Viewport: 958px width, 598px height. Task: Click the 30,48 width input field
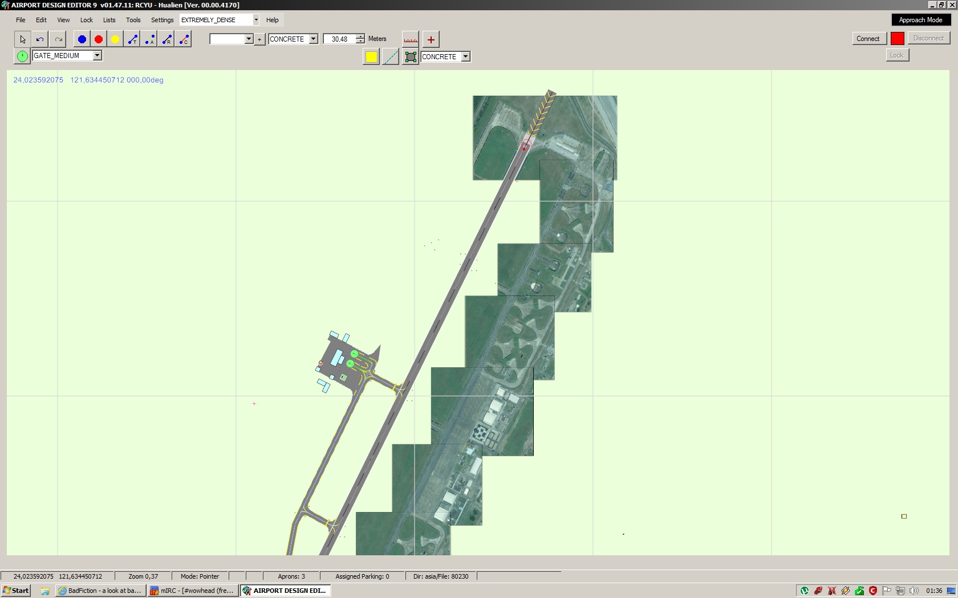pos(340,39)
